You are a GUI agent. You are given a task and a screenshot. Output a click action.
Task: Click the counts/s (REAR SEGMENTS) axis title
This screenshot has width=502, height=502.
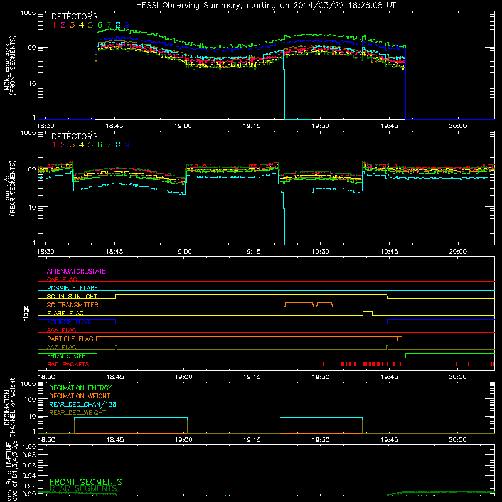pyautogui.click(x=10, y=188)
